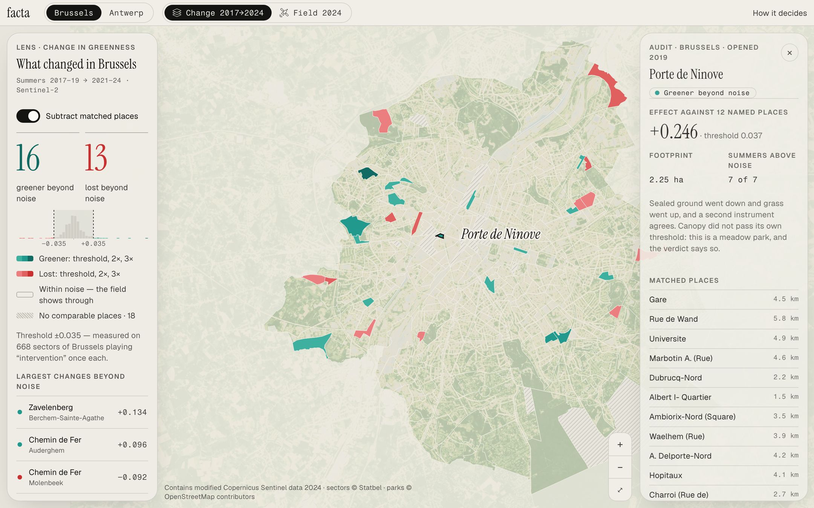Screen dimensions: 814x508
Task: Click the 7 of 7 summers value
Action: point(743,180)
